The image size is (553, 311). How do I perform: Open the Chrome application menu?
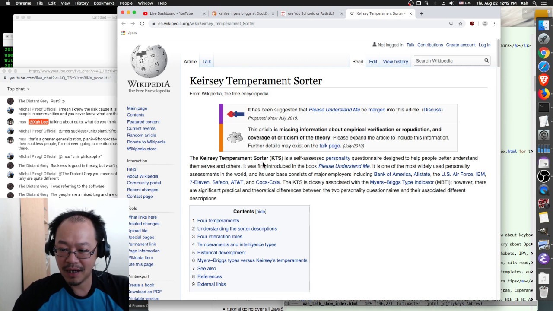(23, 3)
